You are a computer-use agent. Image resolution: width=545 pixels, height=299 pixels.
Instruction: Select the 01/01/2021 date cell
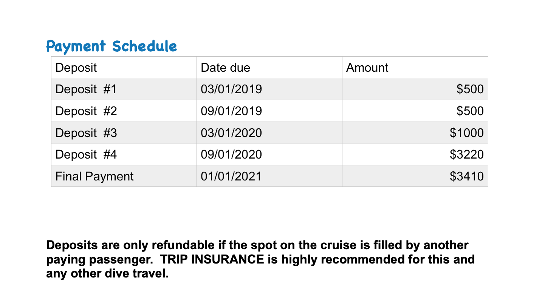[269, 176]
